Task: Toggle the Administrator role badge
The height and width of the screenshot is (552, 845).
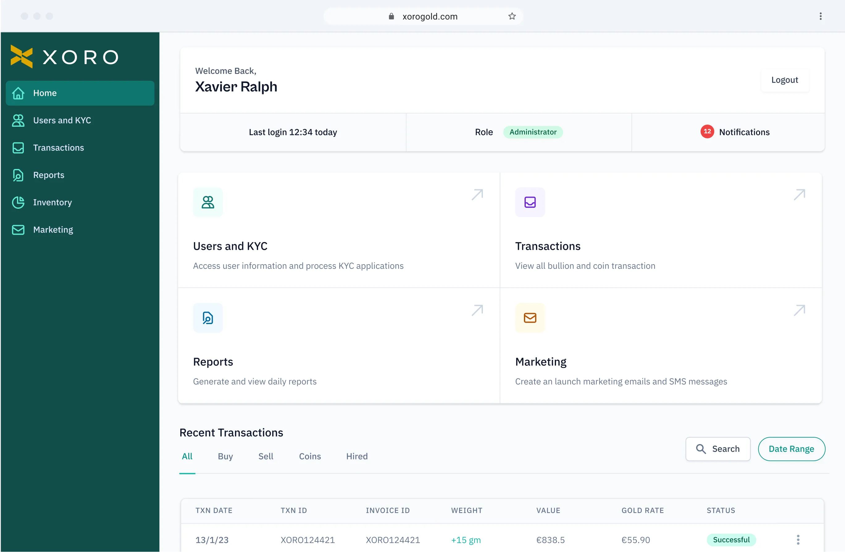Action: pos(533,132)
